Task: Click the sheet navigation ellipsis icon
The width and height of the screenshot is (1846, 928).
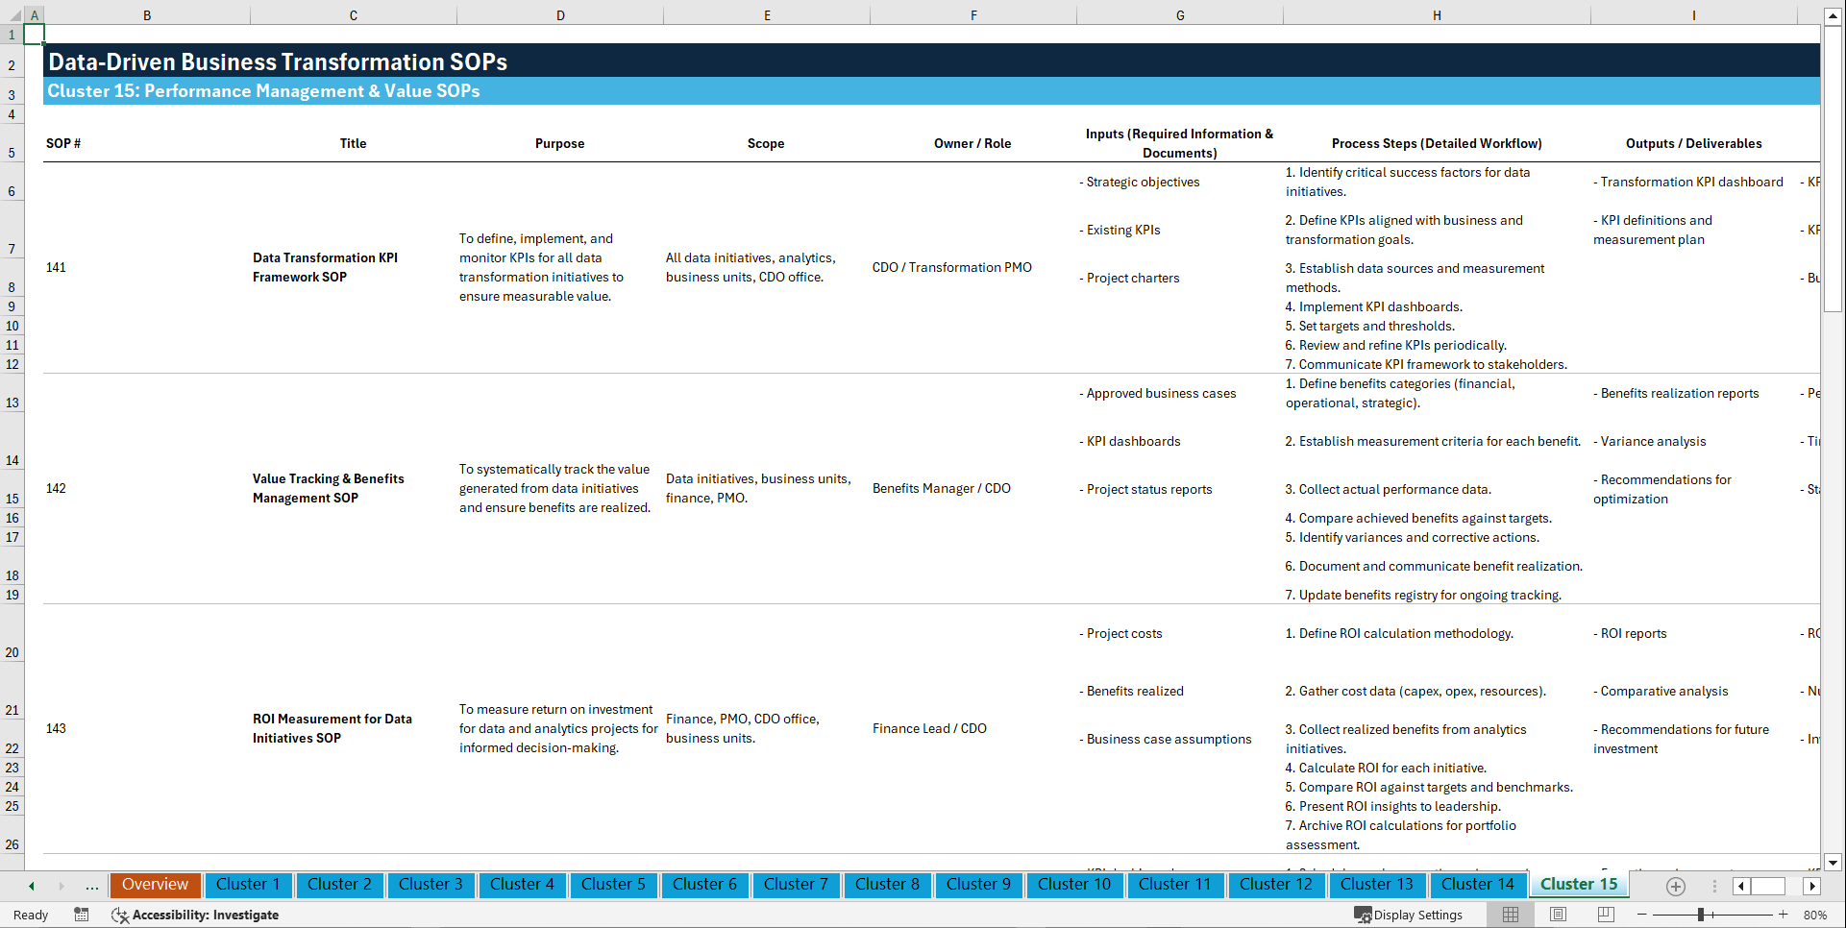Action: 91,886
